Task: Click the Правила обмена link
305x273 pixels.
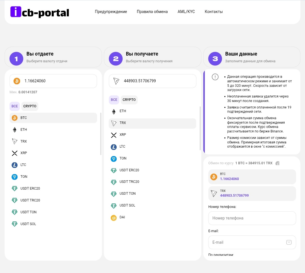Action: 152,12
